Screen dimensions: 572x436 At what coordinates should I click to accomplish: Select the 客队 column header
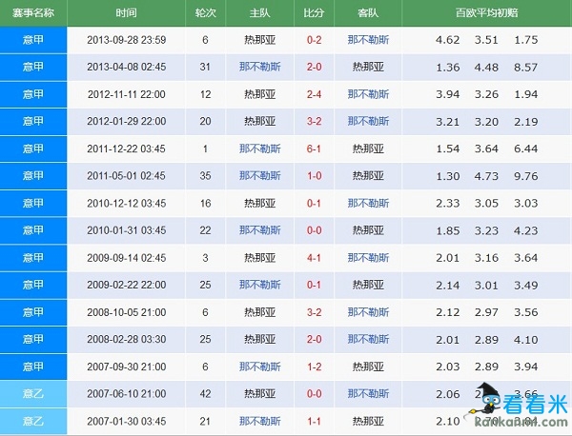click(368, 13)
